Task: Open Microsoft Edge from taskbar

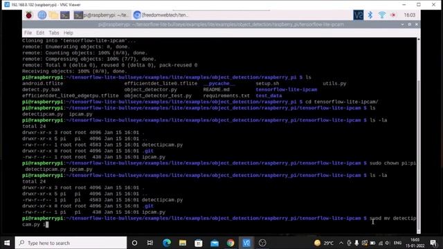Action: tap(166, 243)
